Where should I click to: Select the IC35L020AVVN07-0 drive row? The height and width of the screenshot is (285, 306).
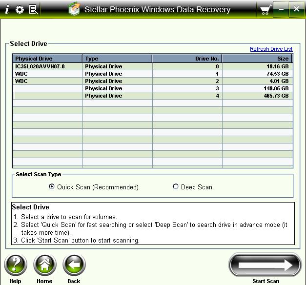[48, 66]
